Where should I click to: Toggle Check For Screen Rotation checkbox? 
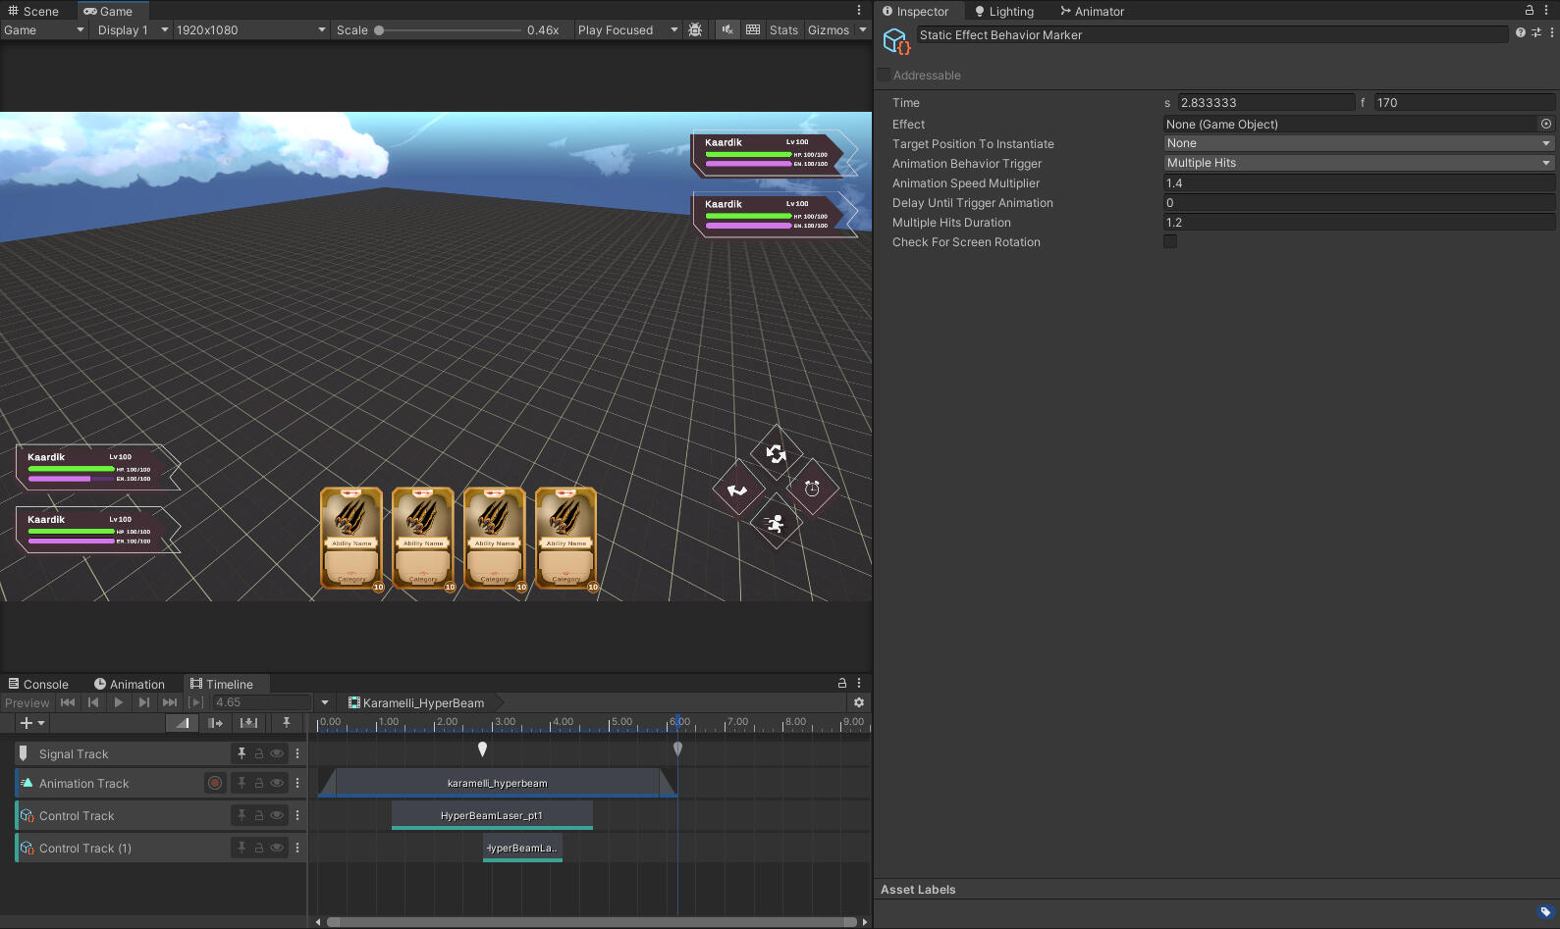click(x=1170, y=242)
